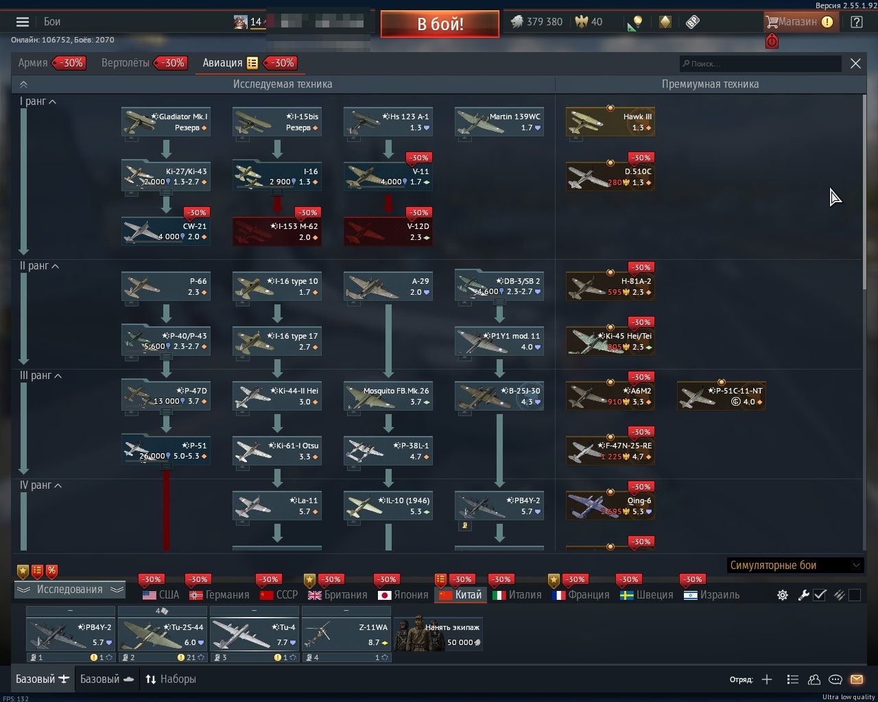Screen dimensions: 878x702
Task: Switch to the Вертолёты tab
Action: 125,62
